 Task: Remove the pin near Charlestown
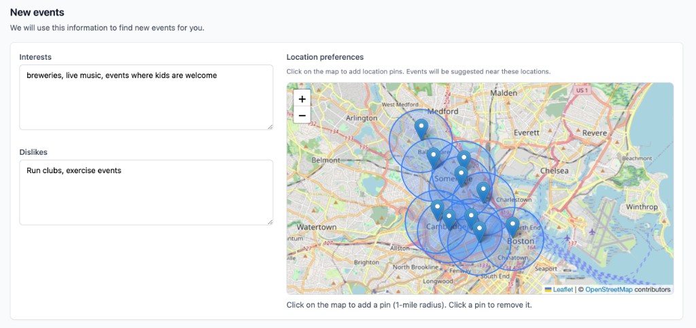[x=483, y=192]
